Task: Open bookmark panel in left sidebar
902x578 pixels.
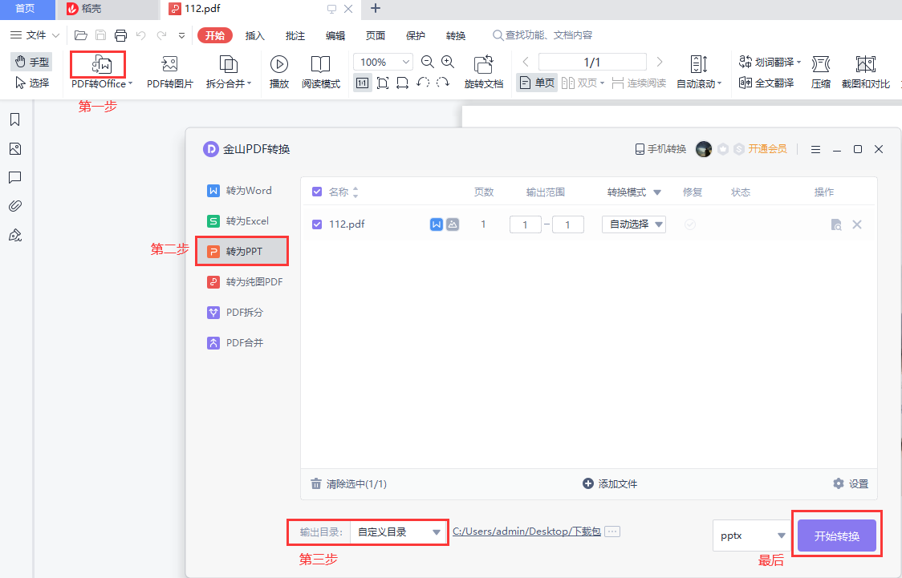Action: 15,119
